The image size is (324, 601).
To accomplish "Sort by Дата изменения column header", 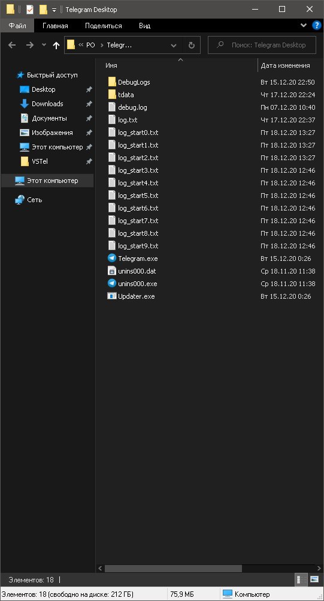I will 285,65.
